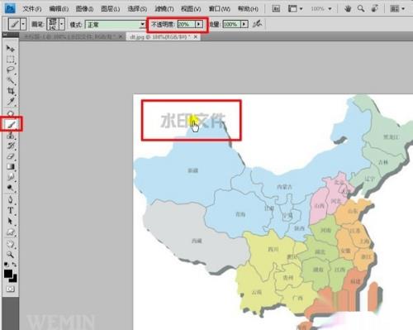Select the Eraser tool
Screen dimensions: 413x330
pos(11,156)
